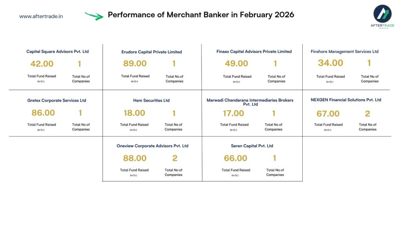This screenshot has width=402, height=226.
Task: Click the 88.00 amount under Oneview
Action: point(135,158)
